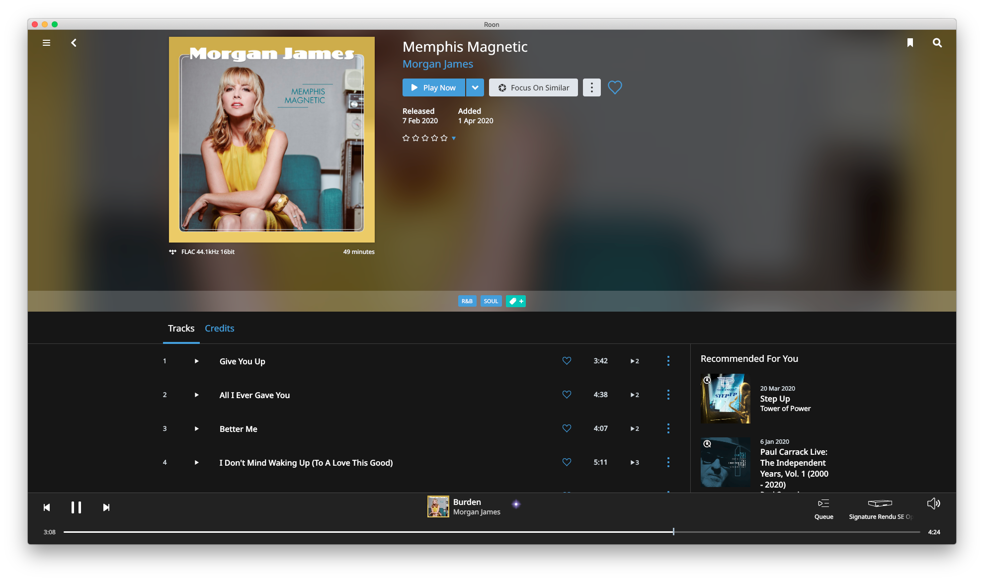The image size is (984, 581).
Task: Open the hamburger navigation menu
Action: (46, 43)
